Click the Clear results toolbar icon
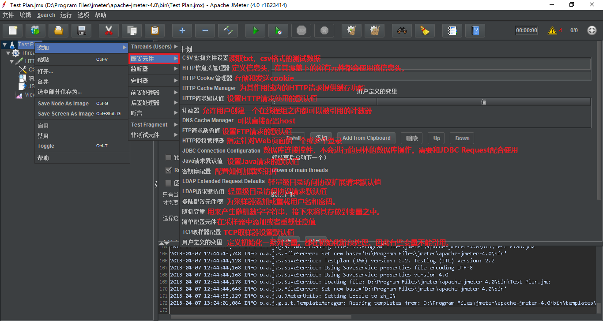Viewport: 603px width, 321px height. 351,30
